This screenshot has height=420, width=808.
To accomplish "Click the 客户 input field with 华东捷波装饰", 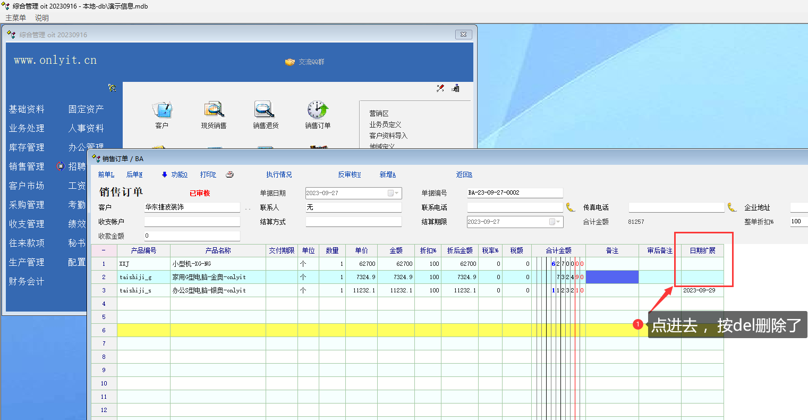I will pos(192,207).
